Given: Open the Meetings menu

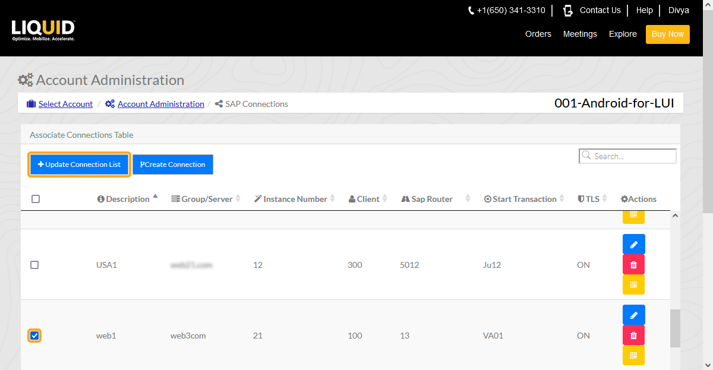Looking at the screenshot, I should click(x=580, y=34).
